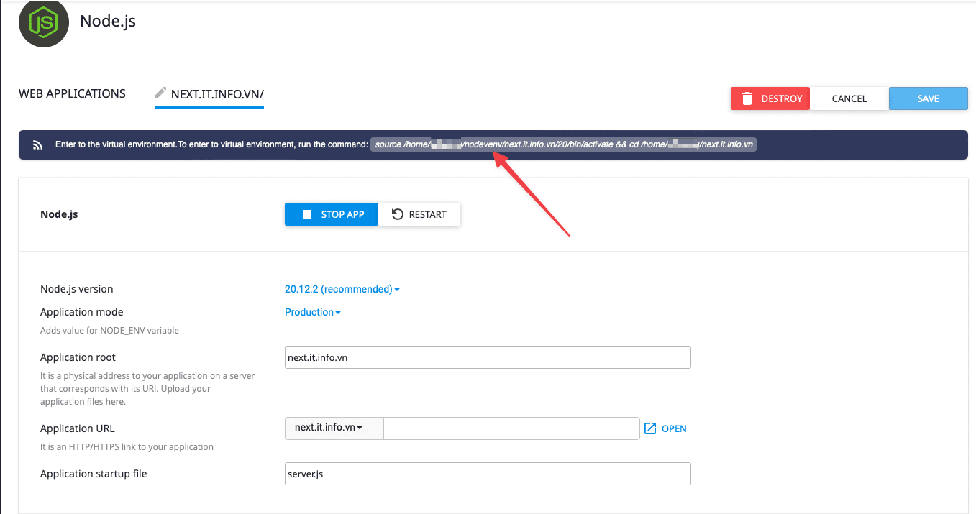The image size is (976, 514).
Task: Click the external-link icon next to OPEN
Action: pos(652,428)
